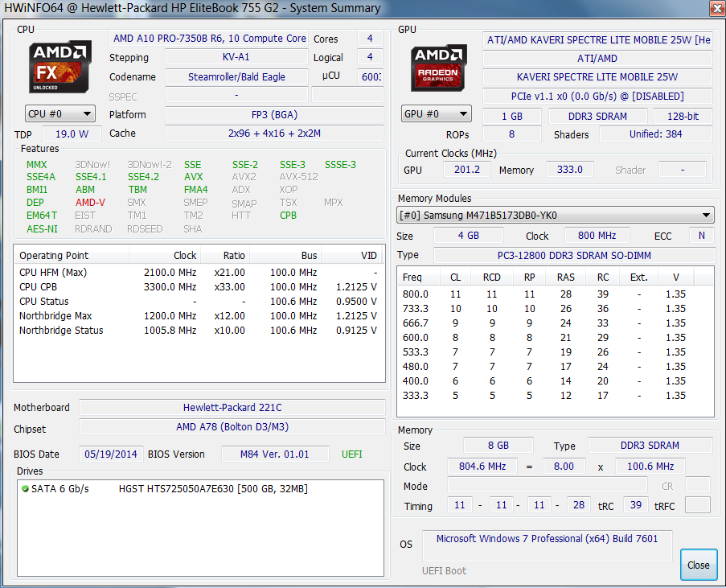Click the ECC value N

[701, 236]
